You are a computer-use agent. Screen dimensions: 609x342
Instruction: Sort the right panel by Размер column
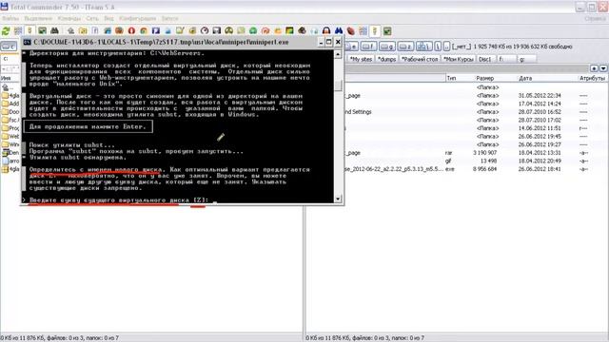[484, 78]
